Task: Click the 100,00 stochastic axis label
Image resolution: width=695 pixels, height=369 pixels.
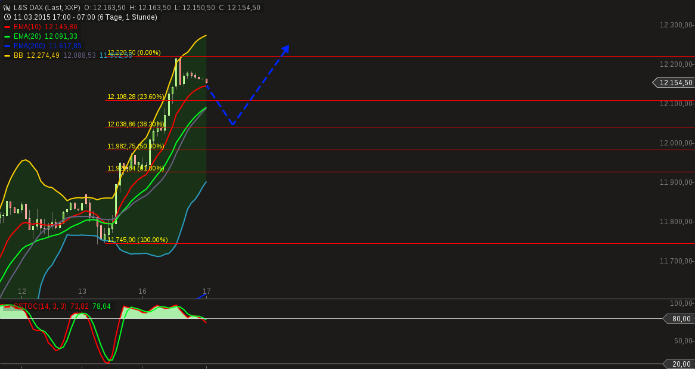Action: 681,303
